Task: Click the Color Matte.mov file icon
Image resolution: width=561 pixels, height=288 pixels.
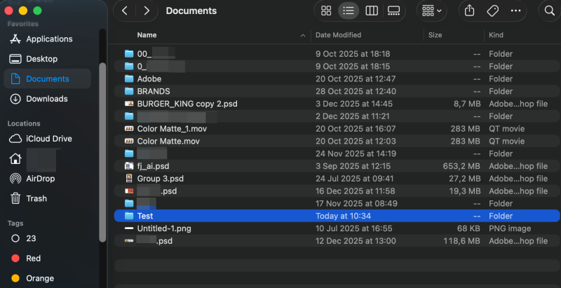Action: coord(129,141)
